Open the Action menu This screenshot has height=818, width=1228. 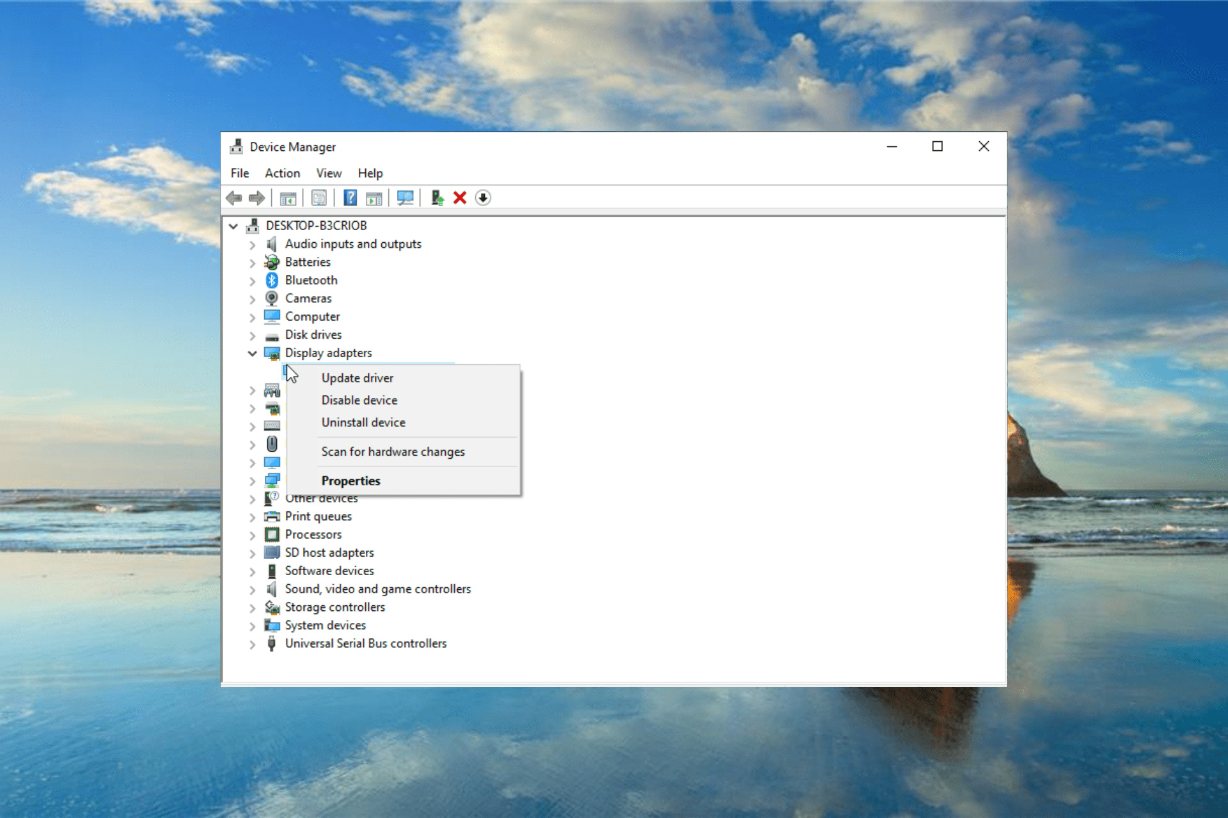(283, 173)
